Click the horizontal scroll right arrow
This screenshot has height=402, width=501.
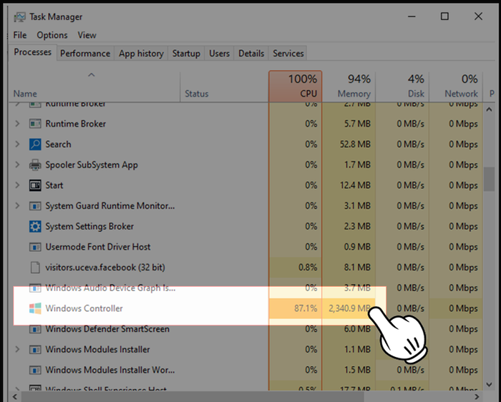click(x=477, y=396)
